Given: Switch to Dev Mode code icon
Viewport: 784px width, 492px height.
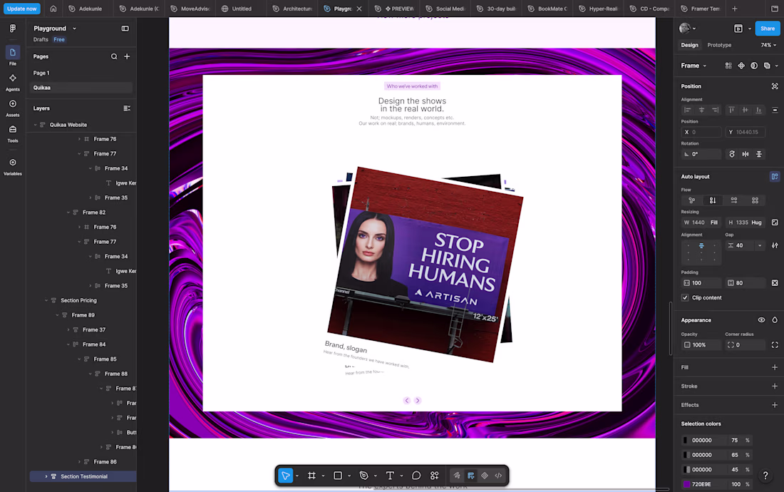Looking at the screenshot, I should click(498, 476).
